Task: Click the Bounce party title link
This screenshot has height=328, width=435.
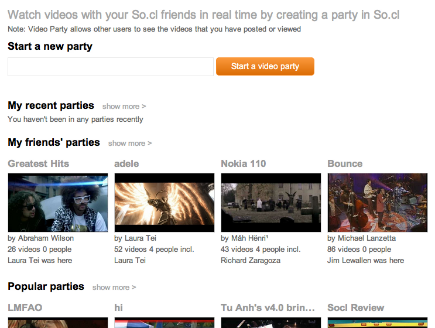Action: pyautogui.click(x=345, y=163)
